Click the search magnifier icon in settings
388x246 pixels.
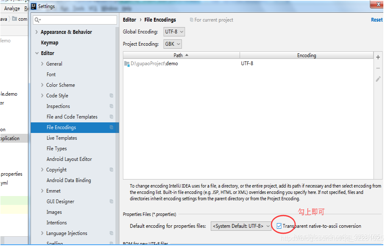38,20
